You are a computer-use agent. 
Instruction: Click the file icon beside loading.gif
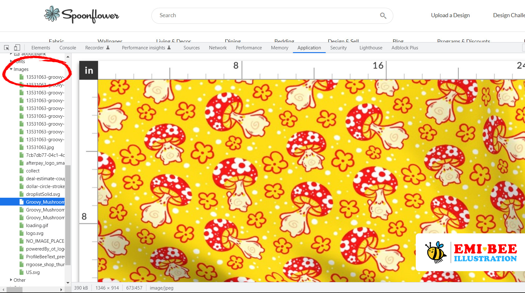22,225
